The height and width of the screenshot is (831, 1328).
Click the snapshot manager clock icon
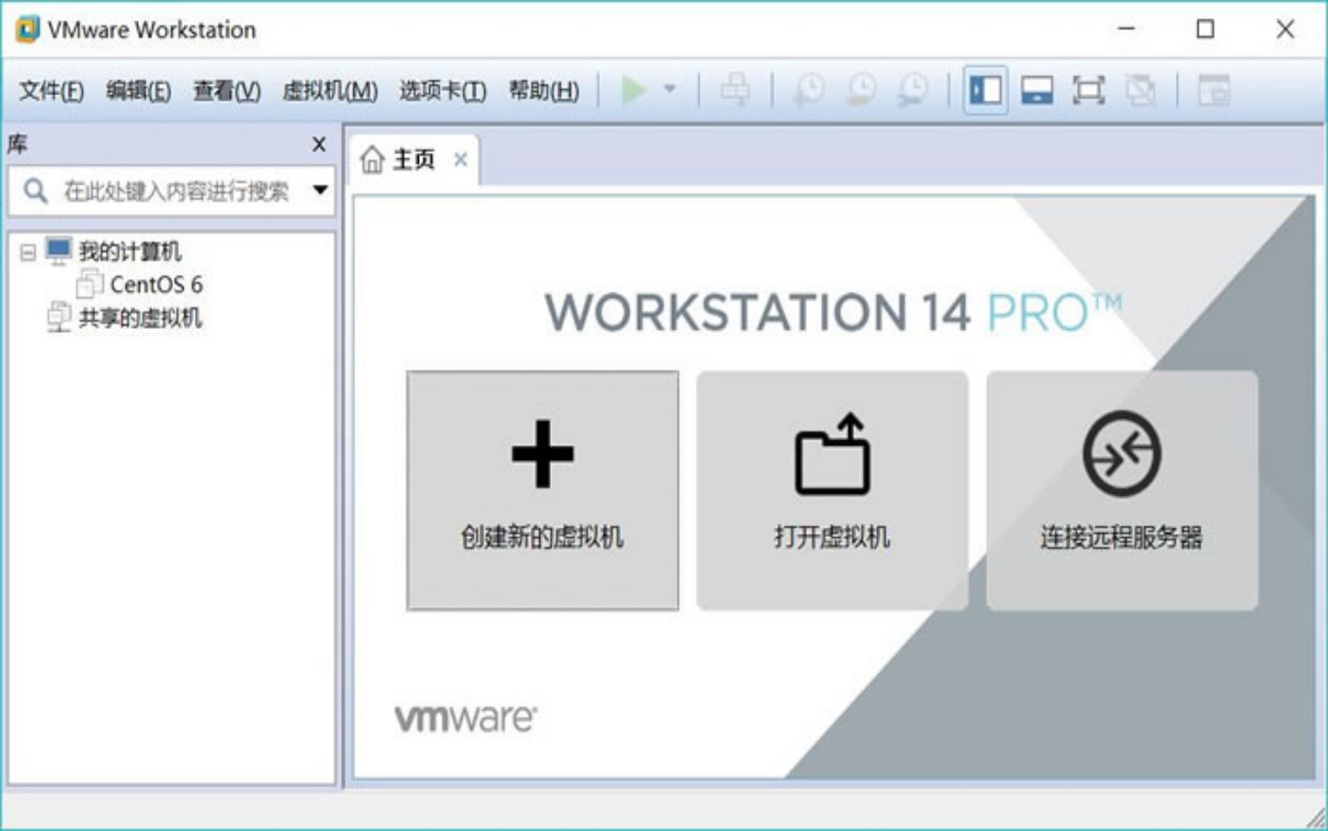point(914,89)
